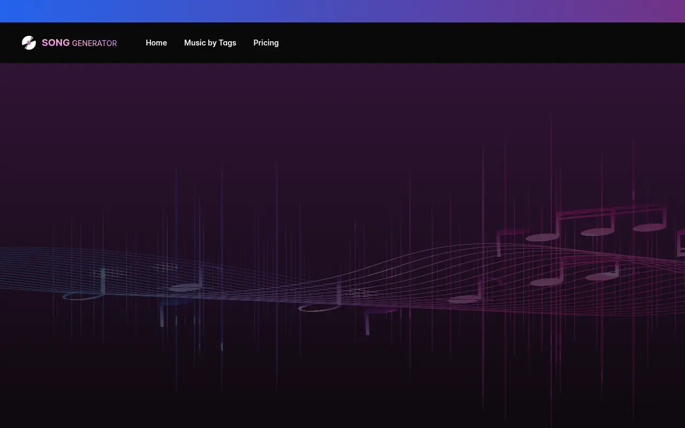The image size is (685, 428).
Task: Click the flowing waveform visualization
Action: [x=342, y=278]
